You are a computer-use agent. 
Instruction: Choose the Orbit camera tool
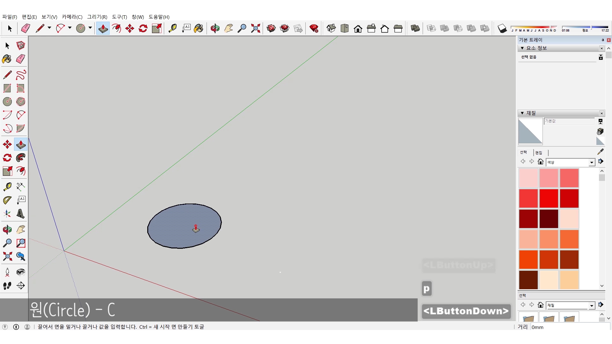point(7,230)
